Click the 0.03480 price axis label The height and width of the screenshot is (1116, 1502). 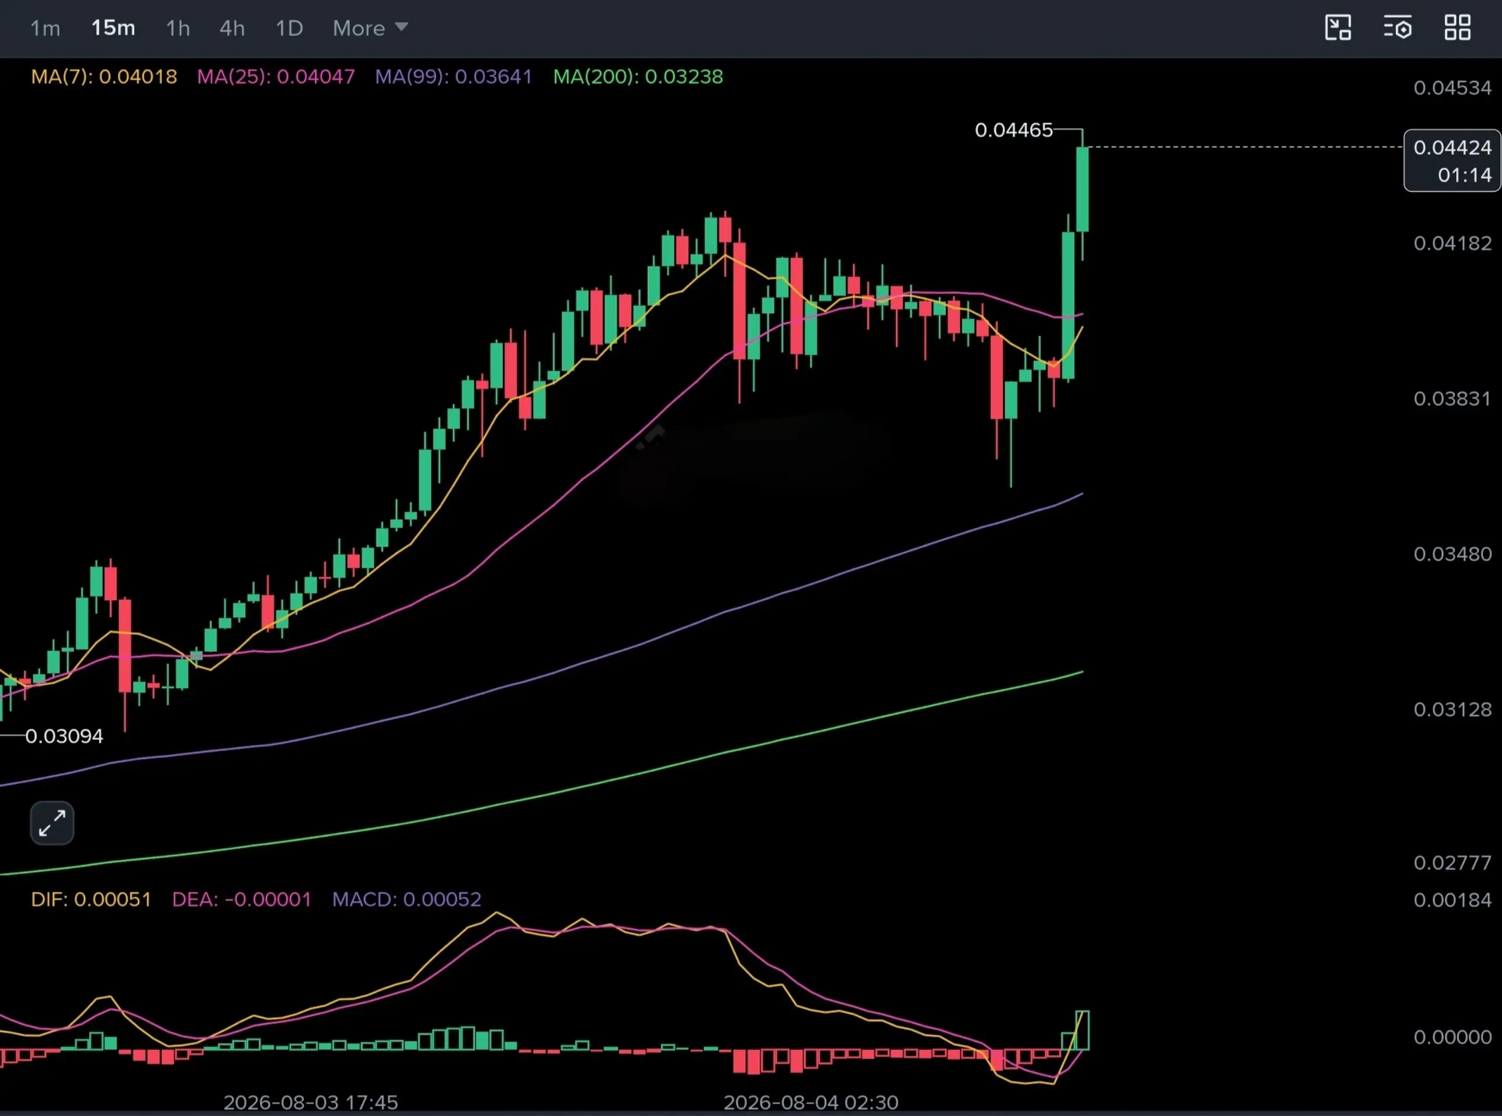(x=1453, y=554)
